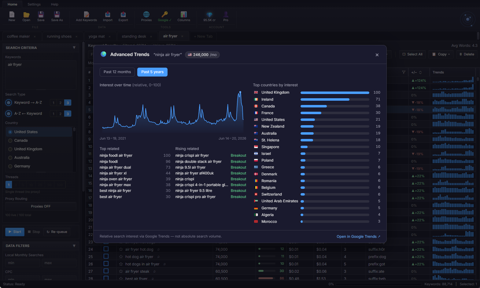Collapse the Data Filters panel arrow
This screenshot has width=480, height=288.
click(x=74, y=246)
